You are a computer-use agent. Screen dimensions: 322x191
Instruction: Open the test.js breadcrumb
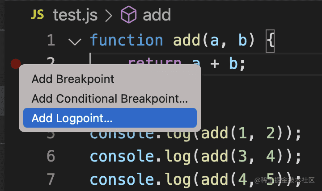75,15
